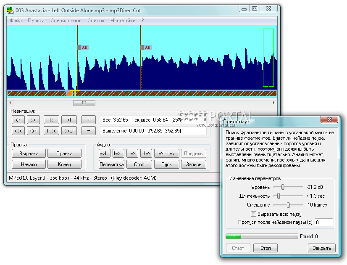The width and height of the screenshot is (347, 265).
Task: Click the mp3DirectCut app icon in title bar
Action: click(10, 11)
